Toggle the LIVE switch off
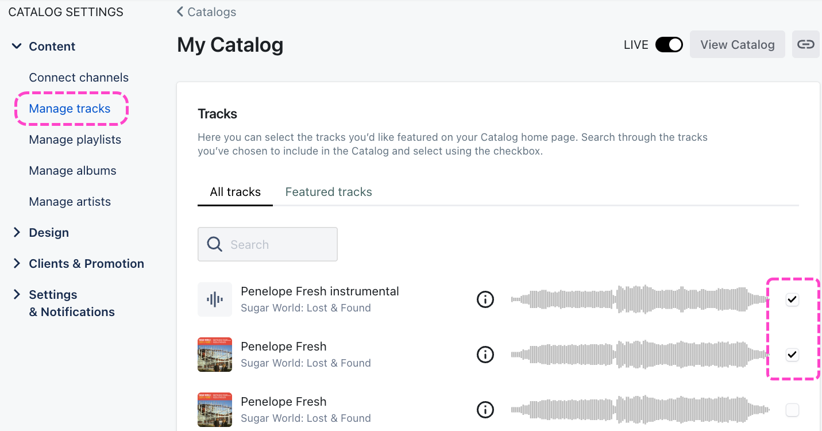Screen dimensions: 822x431 tap(669, 45)
